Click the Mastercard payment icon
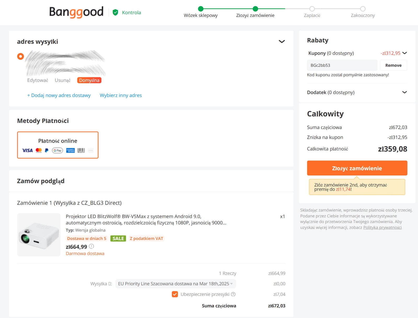 click(39, 150)
